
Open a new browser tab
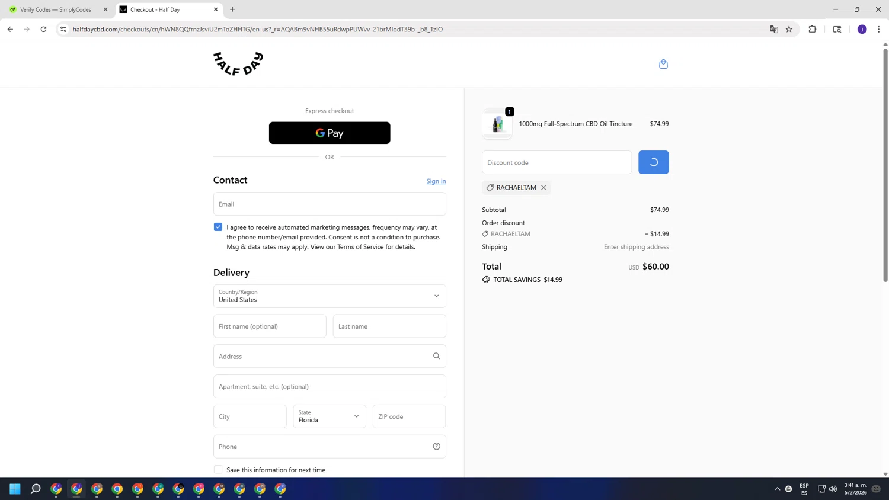pos(232,9)
